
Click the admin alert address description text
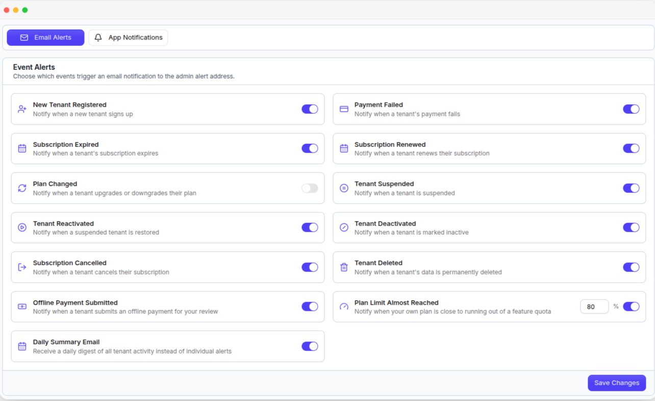coord(124,77)
